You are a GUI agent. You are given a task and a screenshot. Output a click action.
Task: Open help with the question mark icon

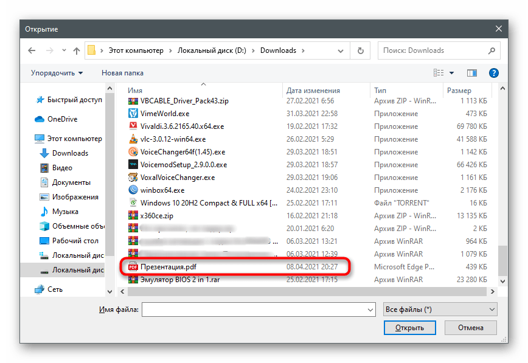pos(494,73)
